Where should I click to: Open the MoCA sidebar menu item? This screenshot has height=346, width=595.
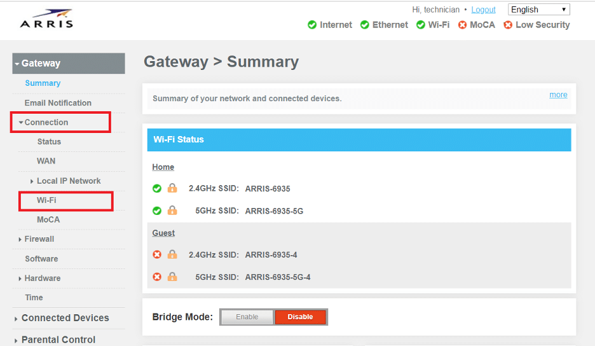click(48, 219)
